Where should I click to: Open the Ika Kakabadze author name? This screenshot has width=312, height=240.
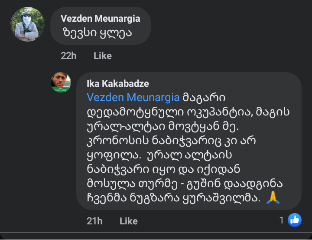(x=118, y=84)
